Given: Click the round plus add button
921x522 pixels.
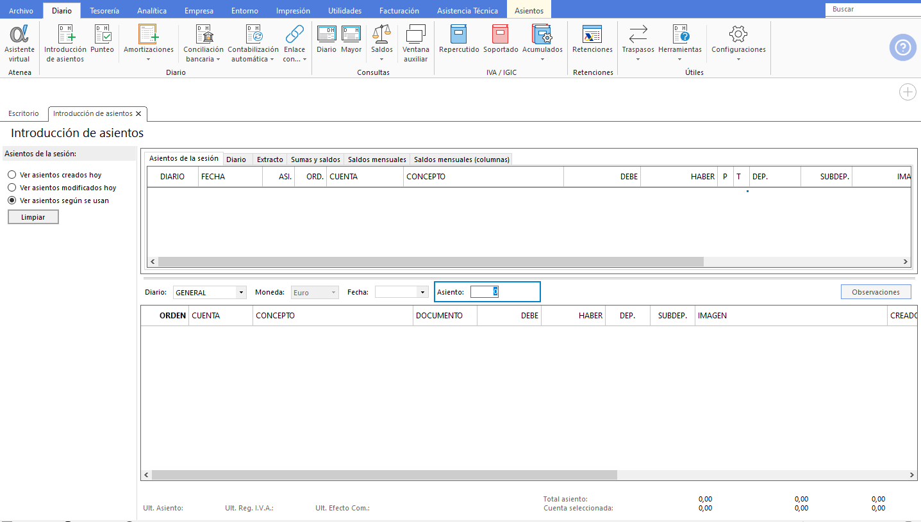Looking at the screenshot, I should [x=908, y=92].
